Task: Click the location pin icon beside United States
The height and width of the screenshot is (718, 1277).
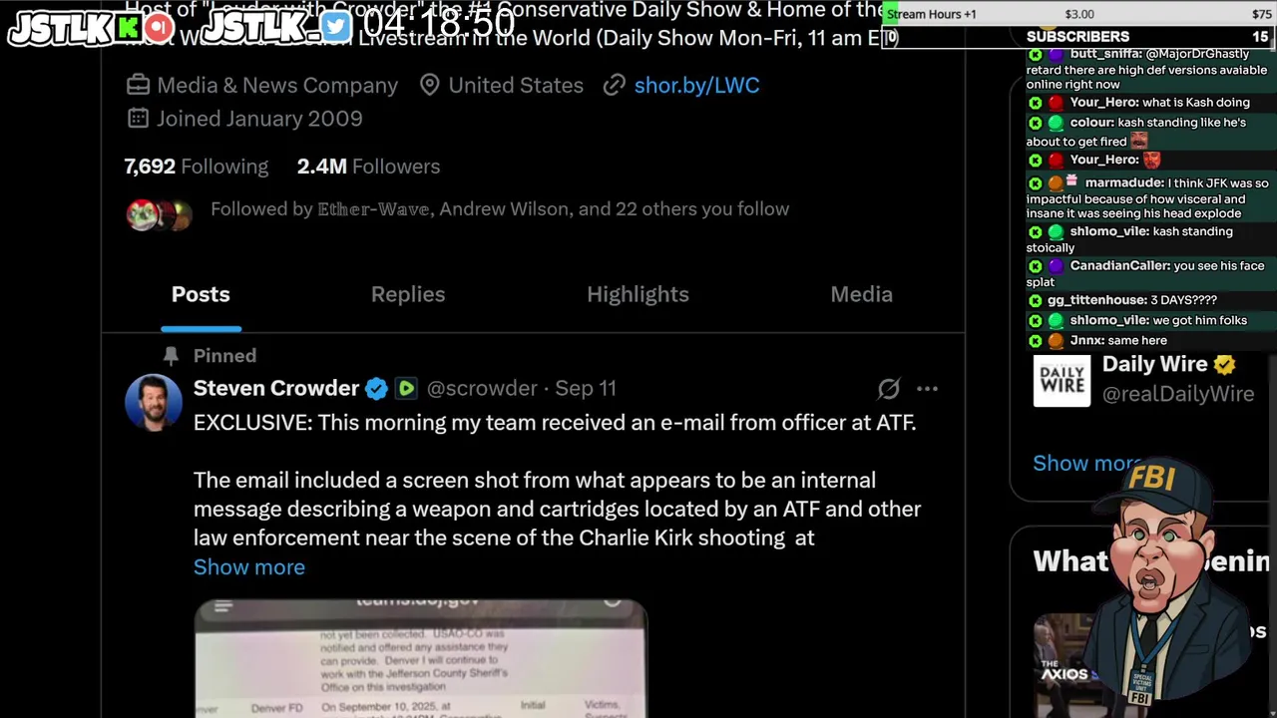Action: click(430, 86)
